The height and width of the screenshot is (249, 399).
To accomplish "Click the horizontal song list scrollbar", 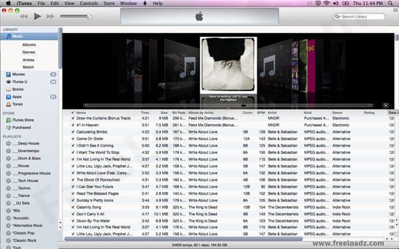I will (184, 239).
